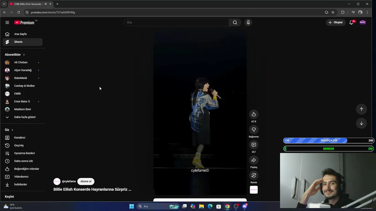Open Daha sonra izle

23,161
